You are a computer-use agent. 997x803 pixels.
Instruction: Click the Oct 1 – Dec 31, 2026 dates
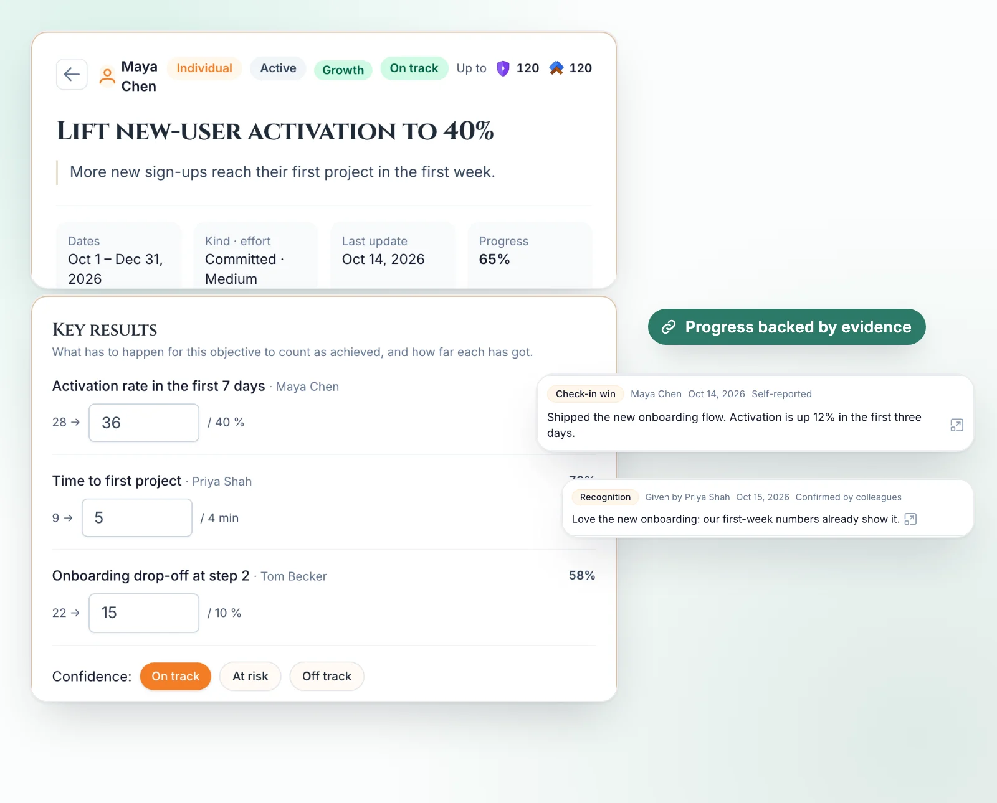point(116,269)
